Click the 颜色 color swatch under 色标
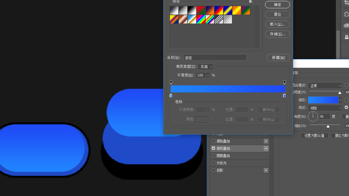The width and height of the screenshot is (349, 196). pyautogui.click(x=201, y=119)
